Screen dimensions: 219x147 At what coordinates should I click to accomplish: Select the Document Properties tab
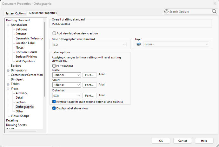[43, 13]
